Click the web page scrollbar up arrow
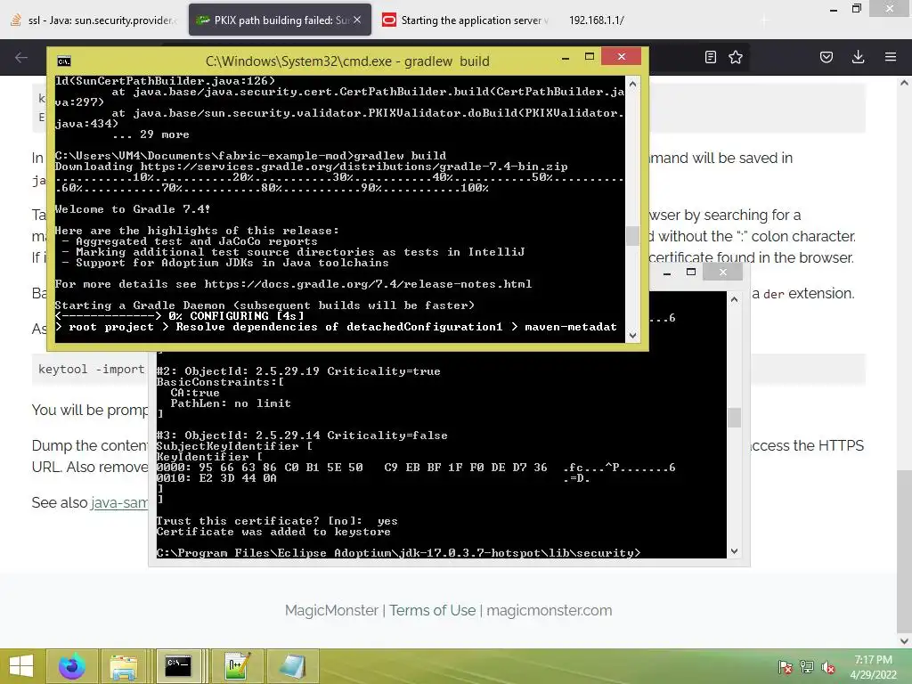Viewport: 912px width, 684px height. coord(904,83)
